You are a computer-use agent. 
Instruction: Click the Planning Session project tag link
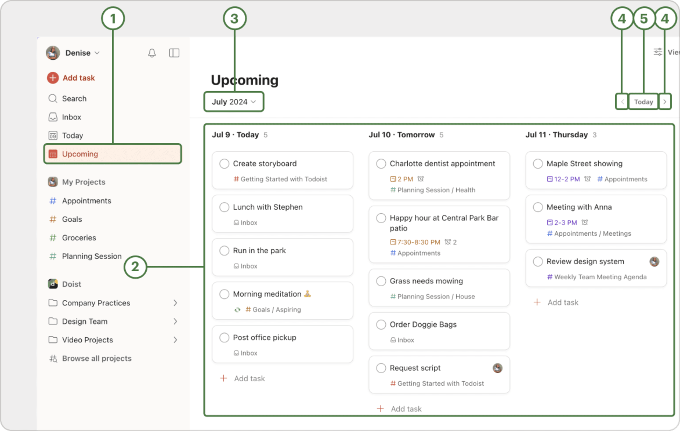(x=91, y=256)
